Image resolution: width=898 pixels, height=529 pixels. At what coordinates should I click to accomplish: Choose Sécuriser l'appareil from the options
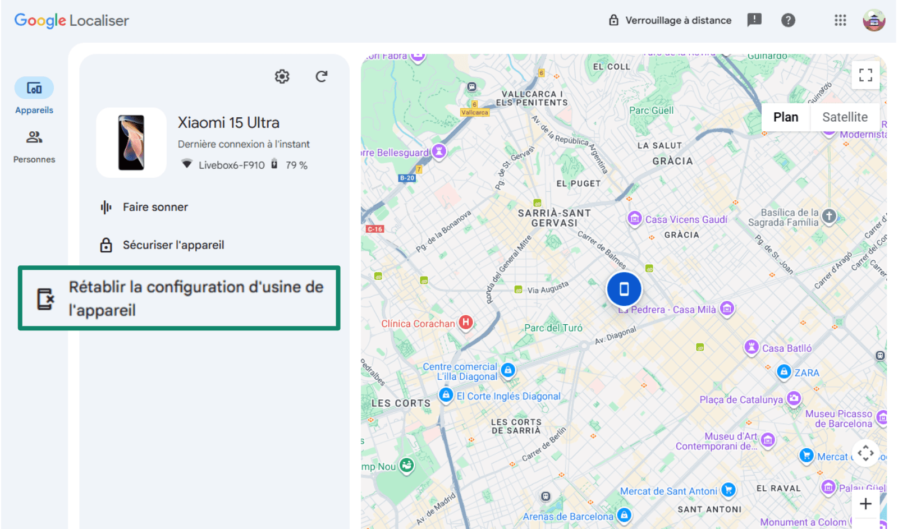pyautogui.click(x=173, y=245)
